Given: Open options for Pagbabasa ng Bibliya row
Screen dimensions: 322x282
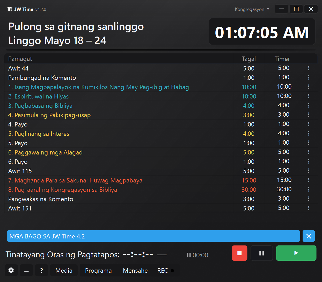Looking at the screenshot, I should pos(309,105).
